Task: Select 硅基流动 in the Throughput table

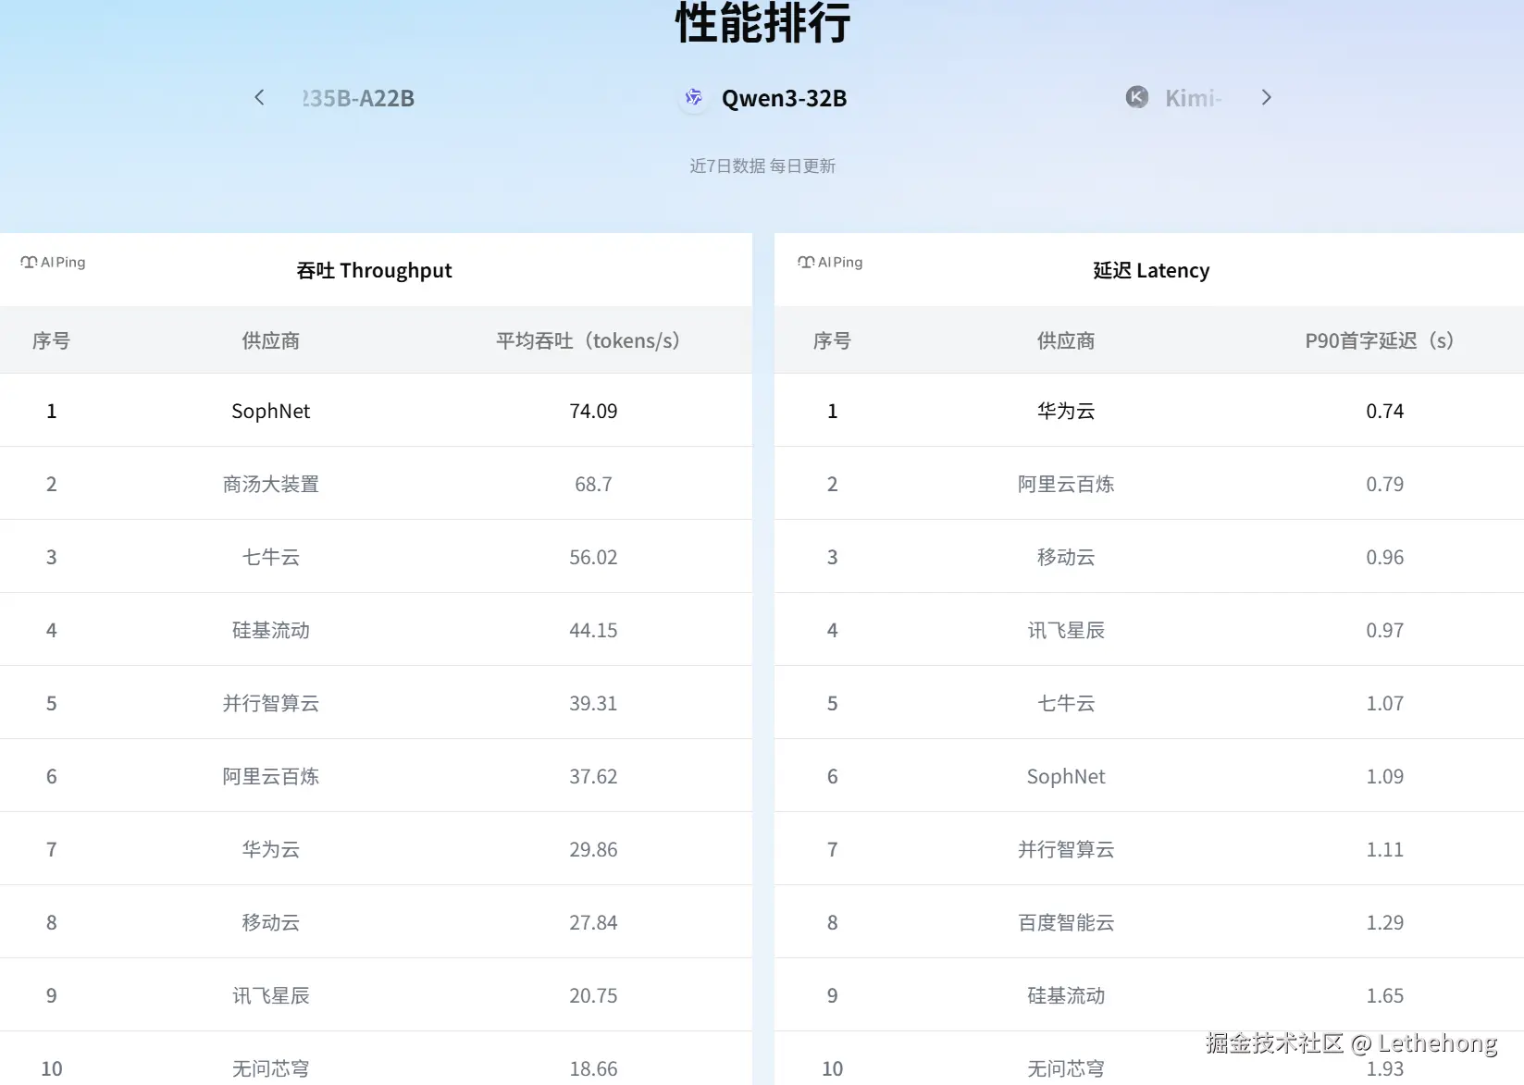Action: click(x=271, y=630)
